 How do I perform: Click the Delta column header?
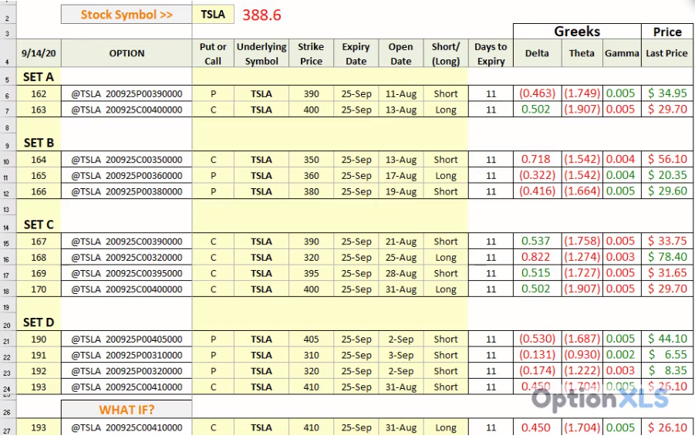[537, 53]
